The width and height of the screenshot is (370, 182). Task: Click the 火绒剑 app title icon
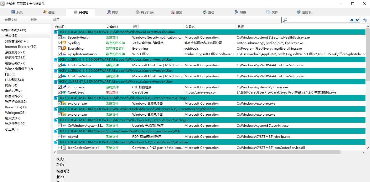click(x=3, y=4)
